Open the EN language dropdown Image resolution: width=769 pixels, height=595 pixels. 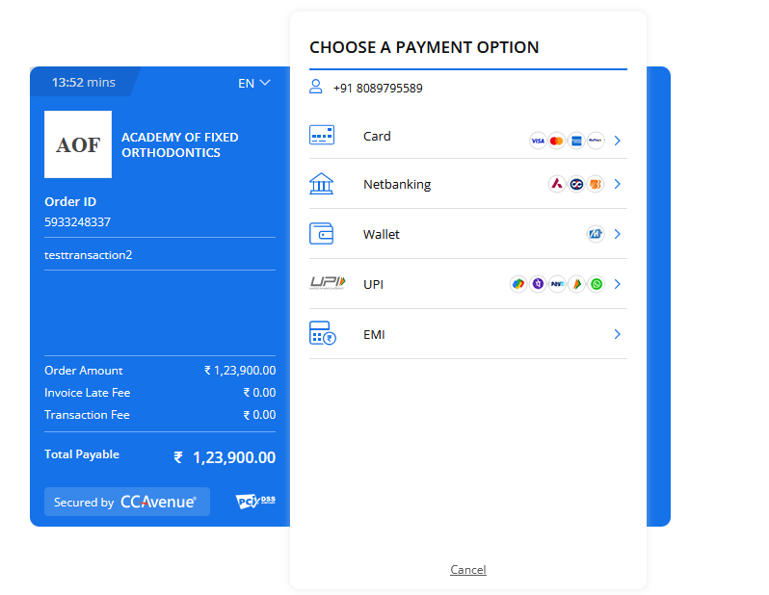(x=254, y=83)
